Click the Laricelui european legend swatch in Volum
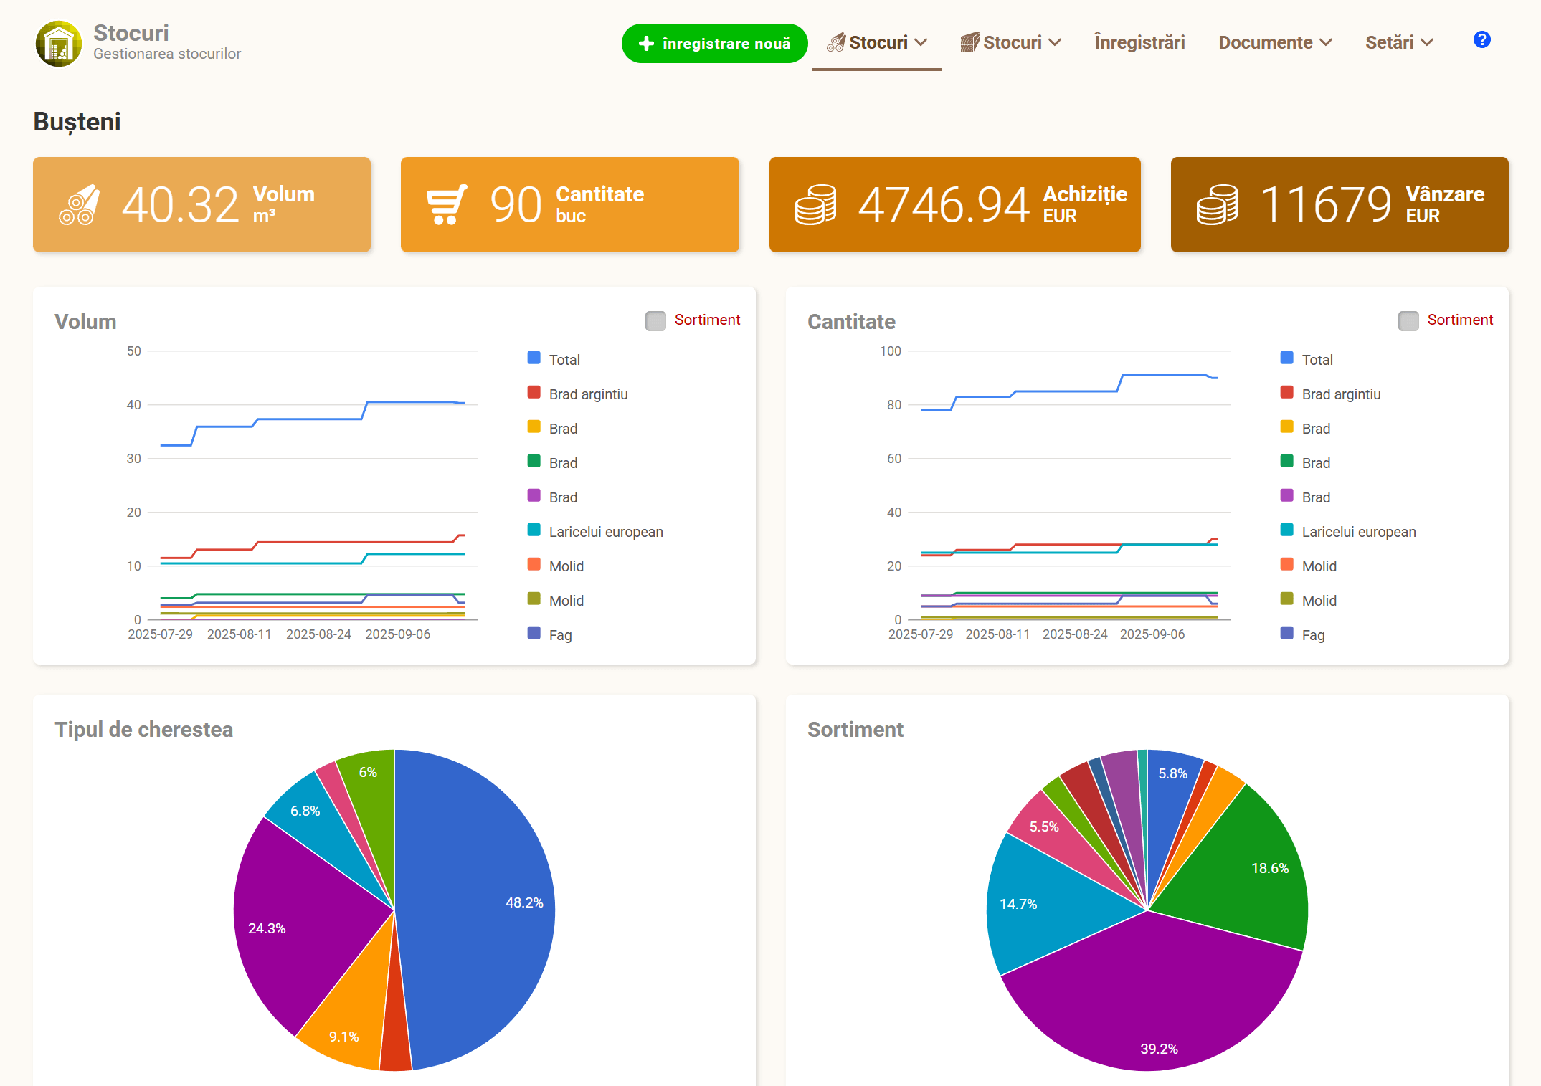Image resolution: width=1541 pixels, height=1086 pixels. pyautogui.click(x=534, y=530)
